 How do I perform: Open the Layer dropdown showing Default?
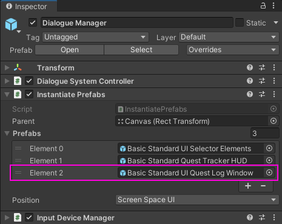click(229, 37)
